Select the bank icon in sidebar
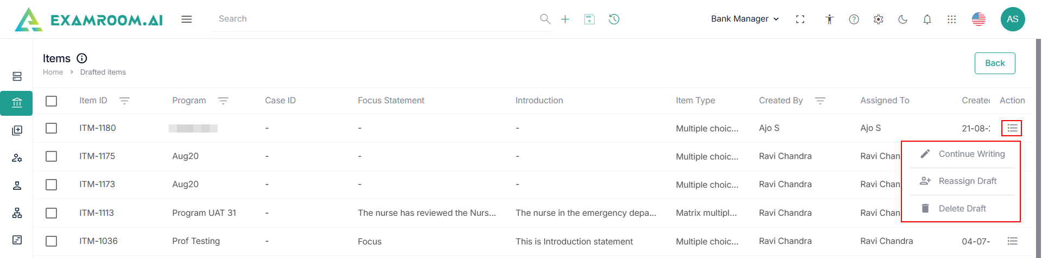Screen dimensions: 1042x258 17,103
